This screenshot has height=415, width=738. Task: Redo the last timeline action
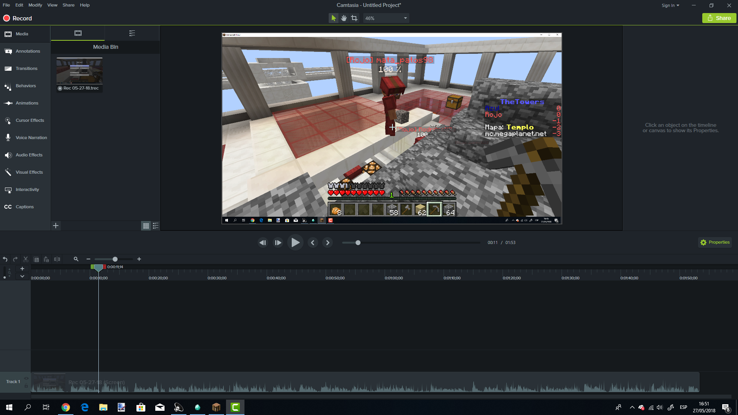[15, 259]
